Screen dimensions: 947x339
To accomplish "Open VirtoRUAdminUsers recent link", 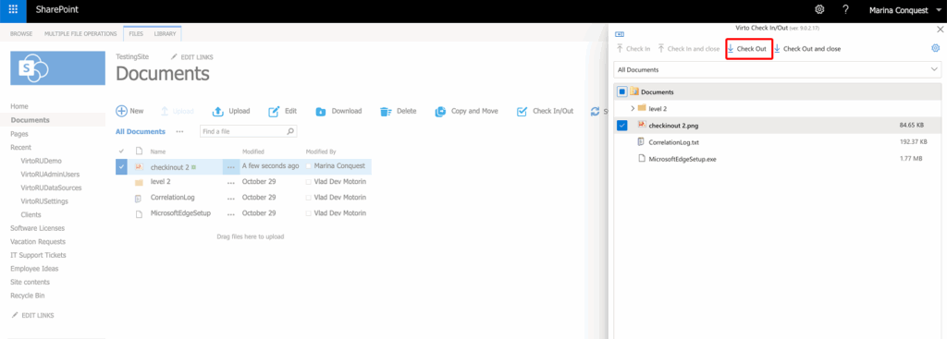I will (50, 175).
